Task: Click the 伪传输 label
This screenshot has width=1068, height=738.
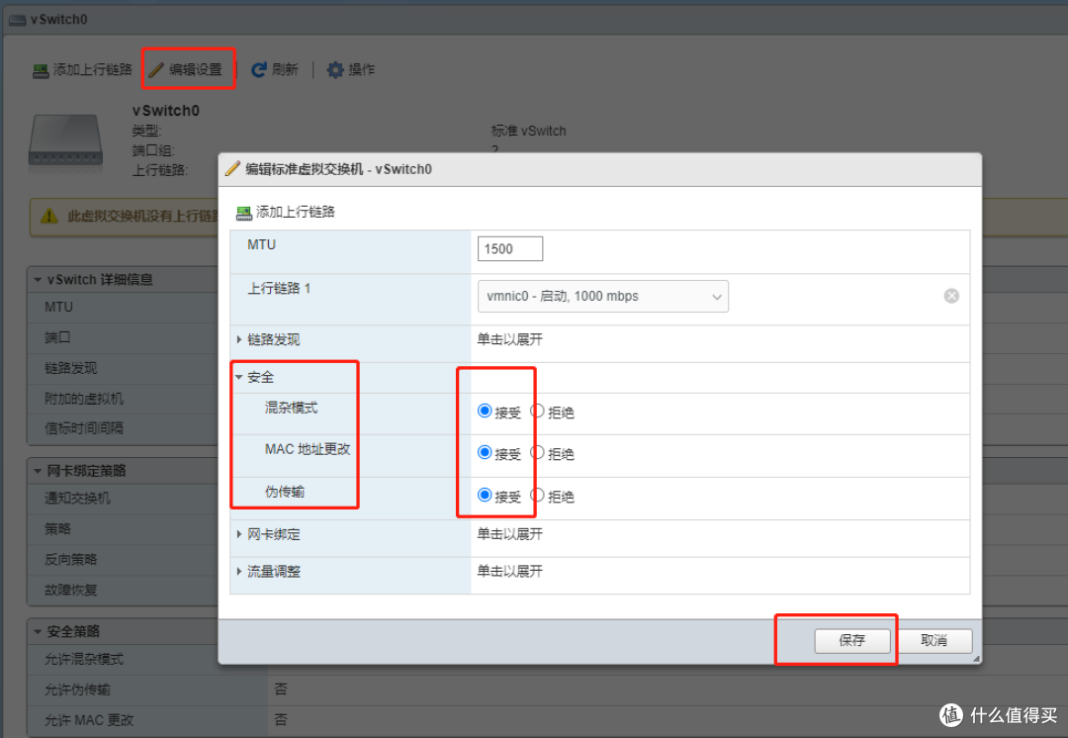Action: 285,492
